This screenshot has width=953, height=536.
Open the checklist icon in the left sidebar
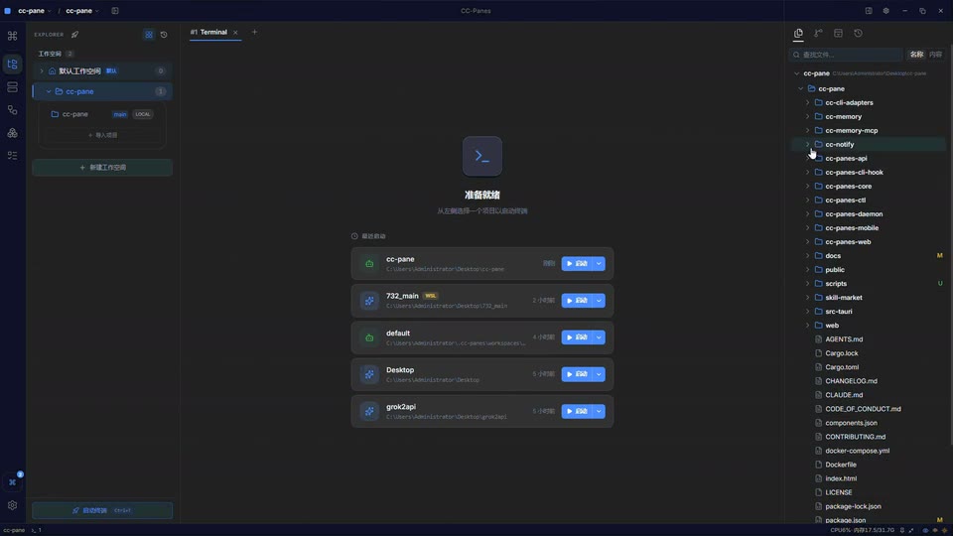click(12, 156)
